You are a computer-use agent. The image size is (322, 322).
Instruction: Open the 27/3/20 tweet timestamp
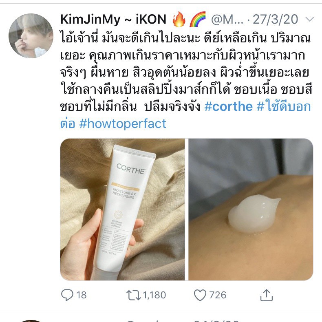point(276,19)
